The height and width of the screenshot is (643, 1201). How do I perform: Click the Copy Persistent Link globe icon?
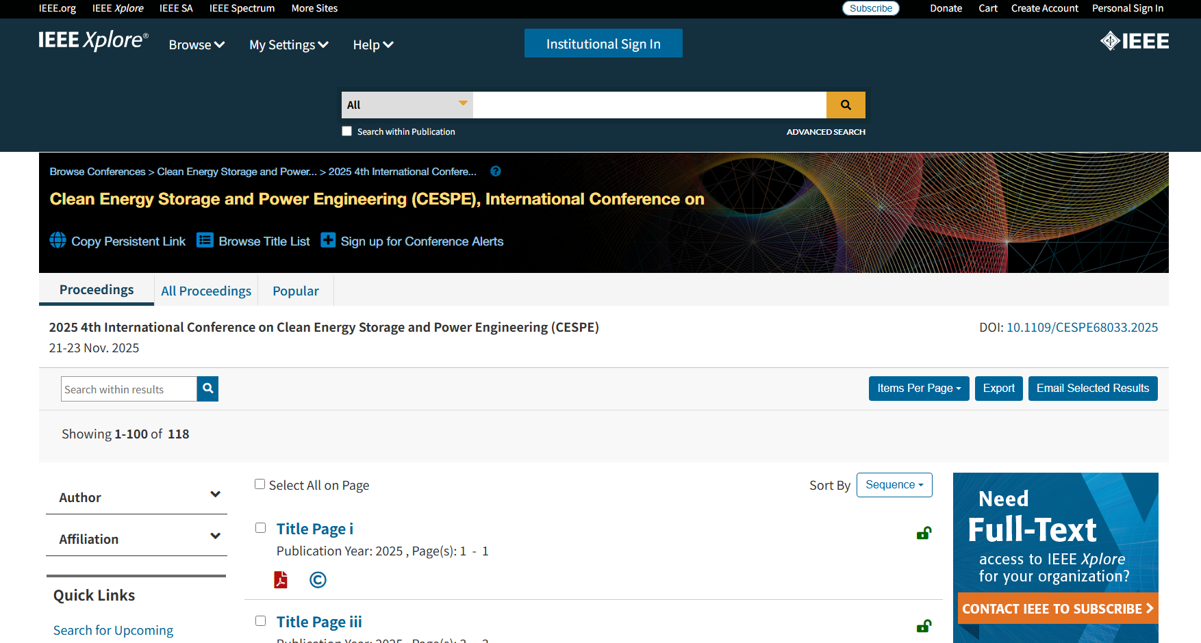point(58,240)
